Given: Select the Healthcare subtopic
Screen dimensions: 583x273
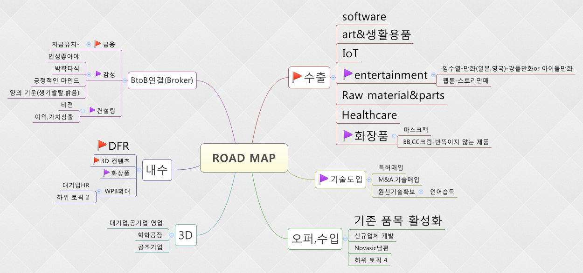Looking at the screenshot, I should [x=369, y=115].
